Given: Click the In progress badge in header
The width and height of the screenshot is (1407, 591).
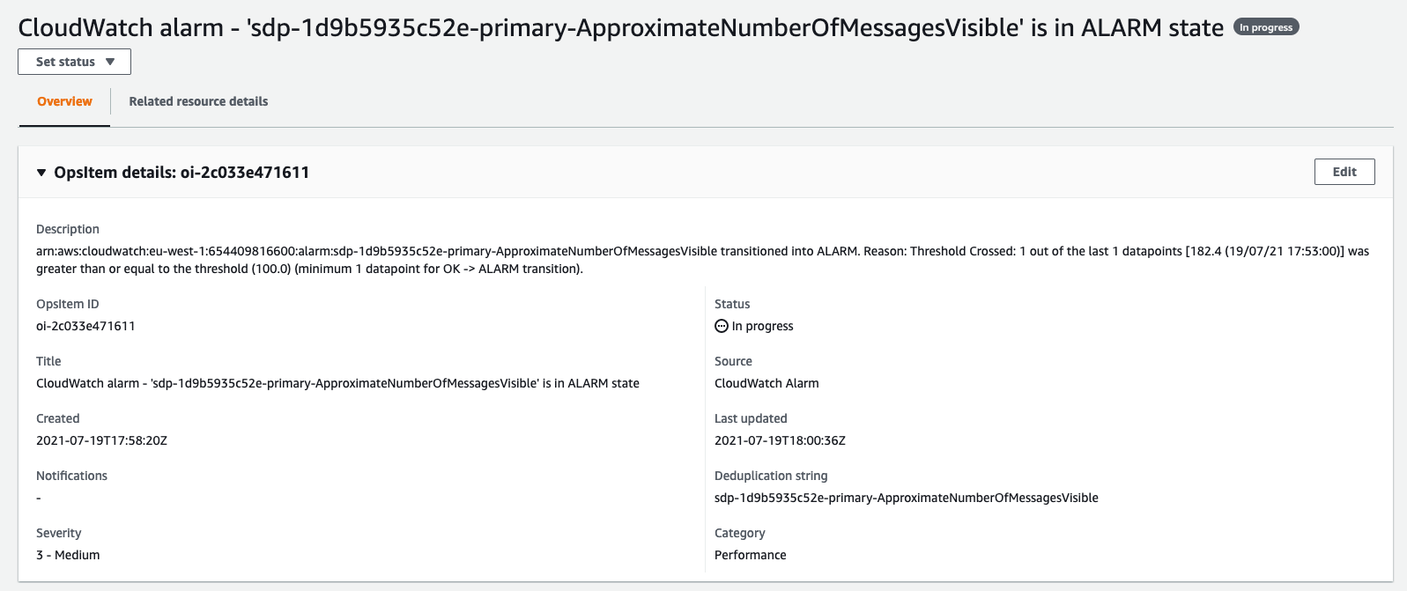Looking at the screenshot, I should pos(1266,27).
